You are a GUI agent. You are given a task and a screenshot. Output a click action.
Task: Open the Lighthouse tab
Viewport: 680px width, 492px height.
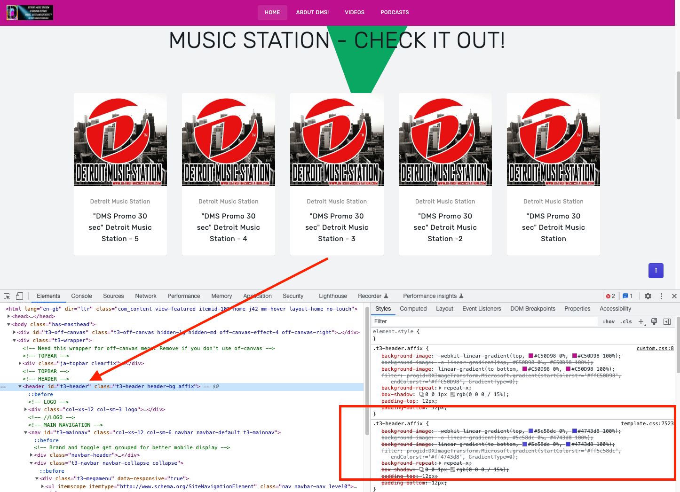pyautogui.click(x=333, y=296)
